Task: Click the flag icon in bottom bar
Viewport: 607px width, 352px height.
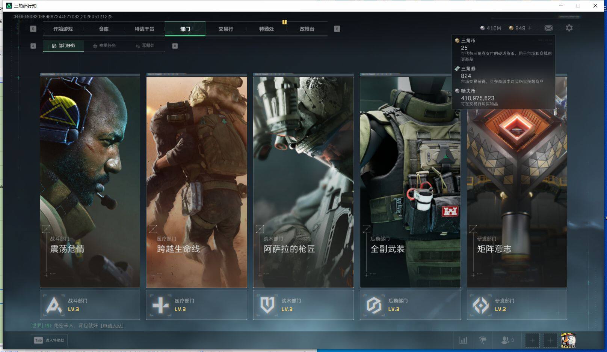Action: 483,340
